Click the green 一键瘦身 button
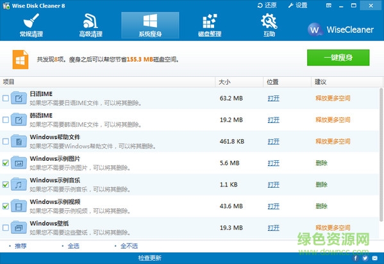Image resolution: width=384 pixels, height=264 pixels. point(338,58)
